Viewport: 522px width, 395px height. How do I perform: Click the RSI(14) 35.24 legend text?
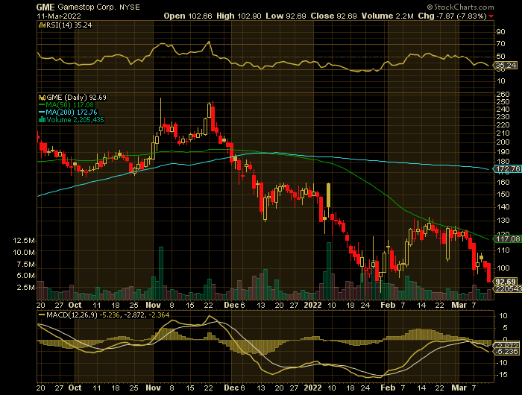[69, 25]
